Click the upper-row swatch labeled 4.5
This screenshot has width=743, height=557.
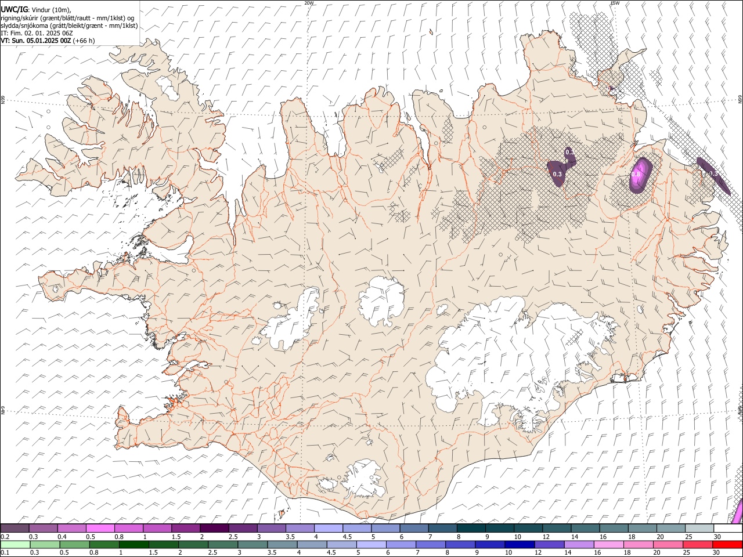[356, 529]
